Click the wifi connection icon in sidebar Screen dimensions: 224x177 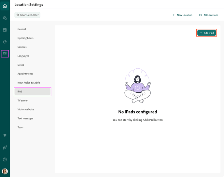coord(5,135)
